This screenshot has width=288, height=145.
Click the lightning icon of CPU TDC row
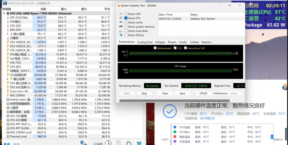8,63
